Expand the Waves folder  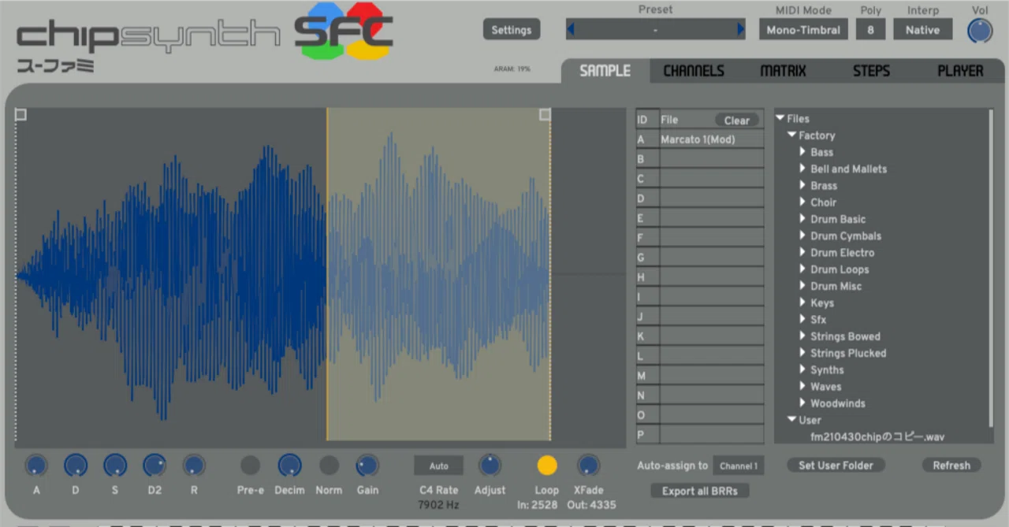point(803,386)
